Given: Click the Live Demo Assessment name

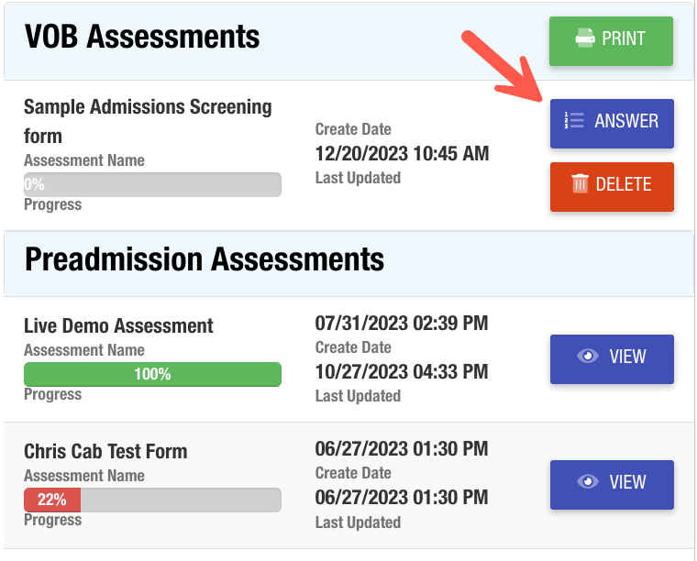Looking at the screenshot, I should 118,325.
